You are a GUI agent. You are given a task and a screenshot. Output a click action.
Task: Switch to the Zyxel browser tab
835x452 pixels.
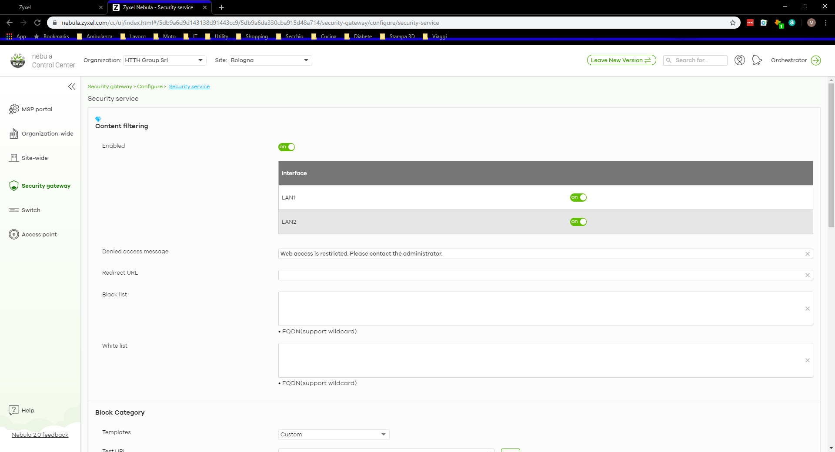click(x=52, y=7)
